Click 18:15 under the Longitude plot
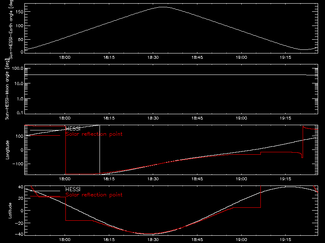The height and width of the screenshot is (243, 325). (x=109, y=179)
